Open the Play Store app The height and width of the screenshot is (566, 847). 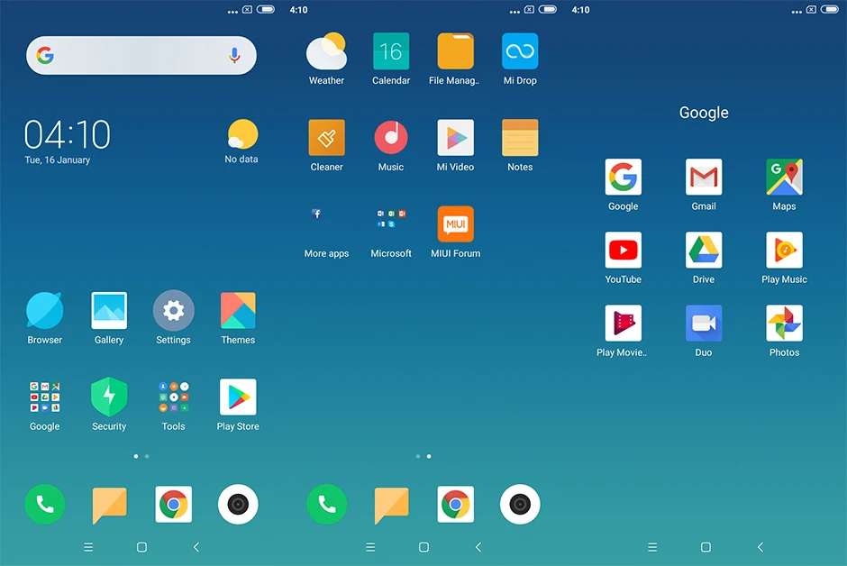click(238, 397)
